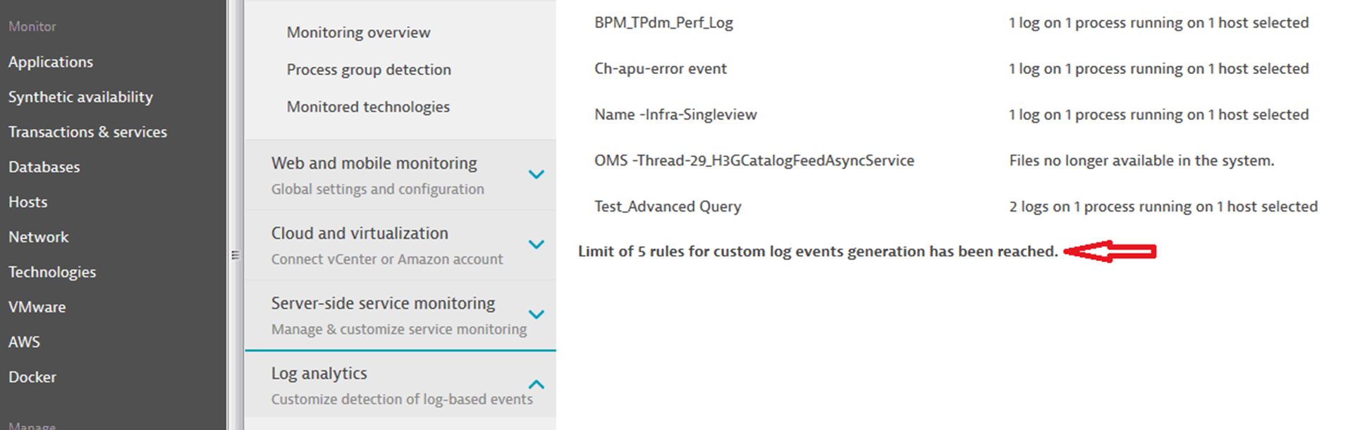Open Synthetic availability page
The height and width of the screenshot is (430, 1372).
point(80,97)
